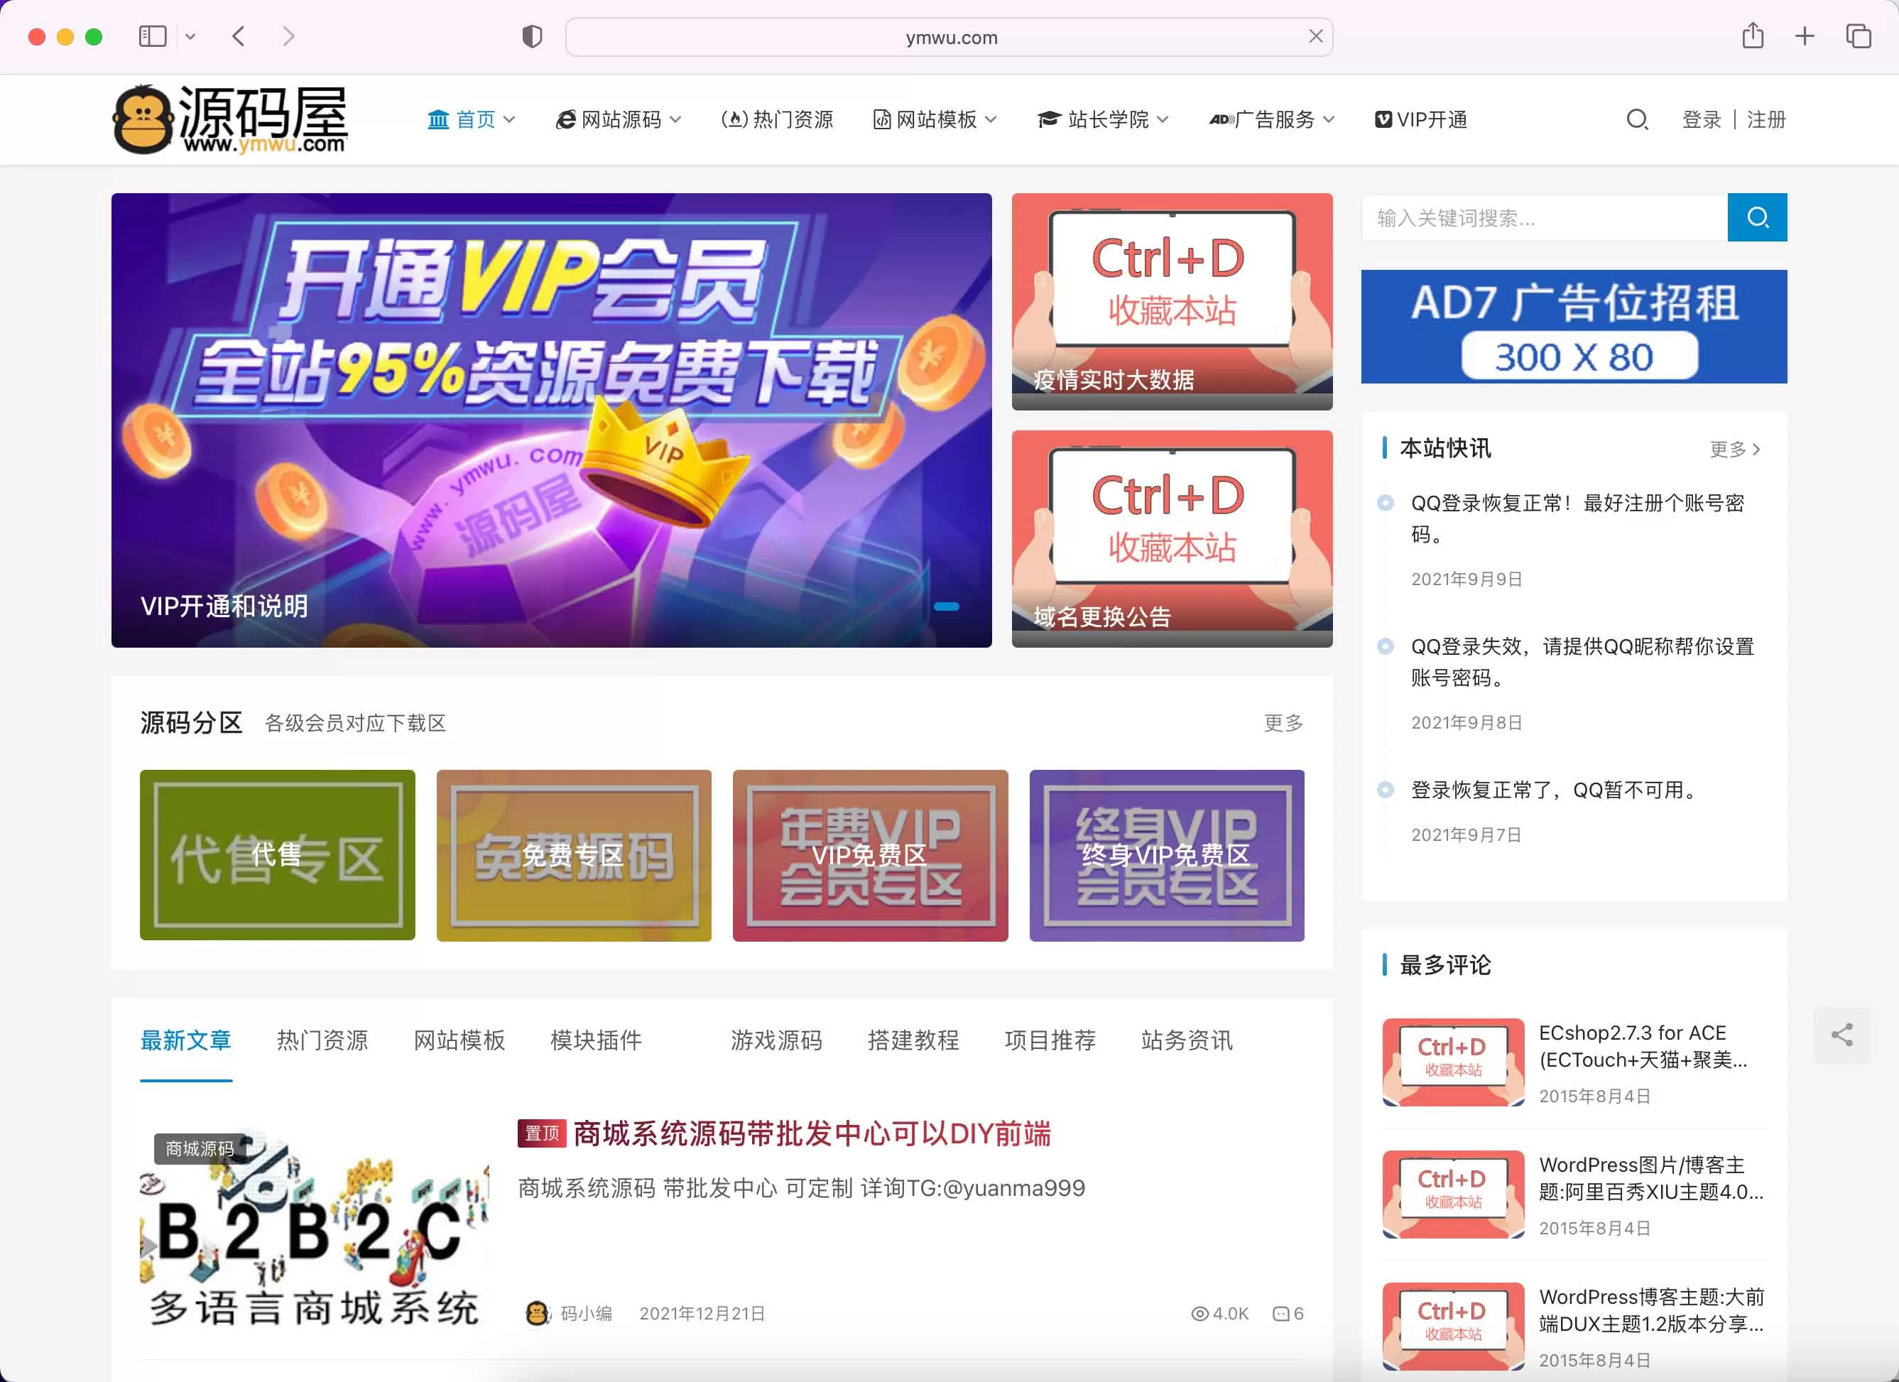This screenshot has height=1382, width=1899.
Task: Open the 域名更换公告 card
Action: (1171, 538)
